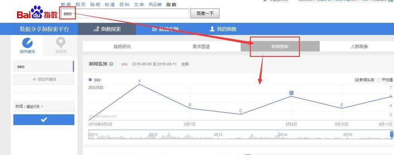Click the blue checkmark confirm button
394x155 pixels.
click(44, 120)
